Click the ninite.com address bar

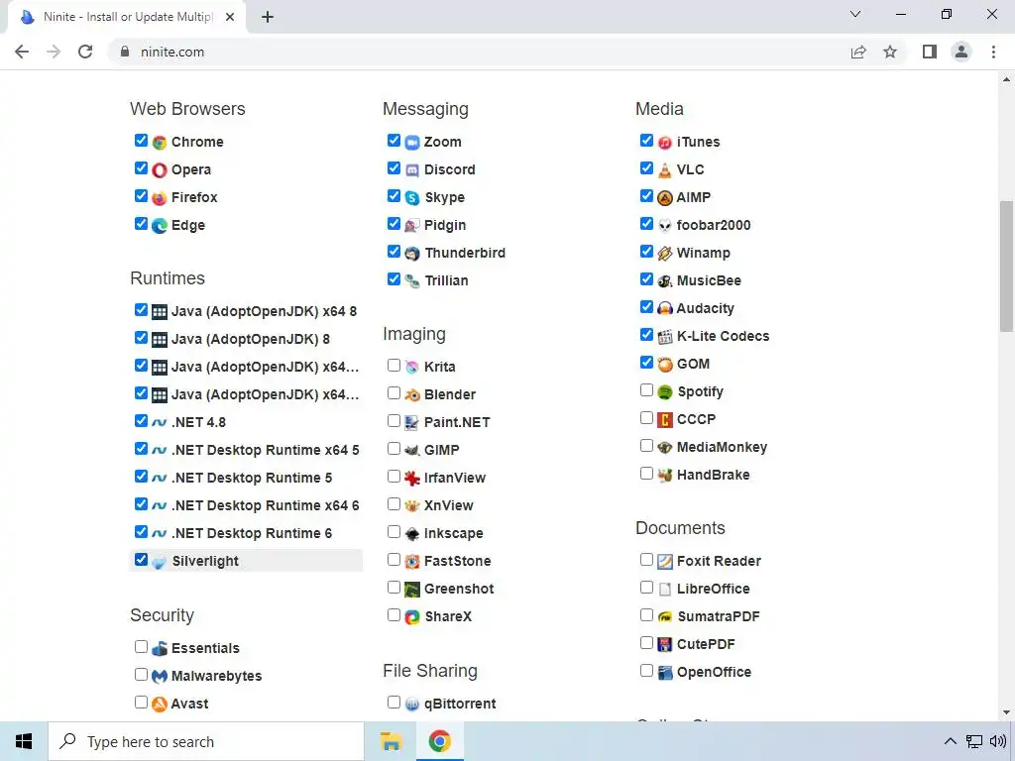(478, 52)
